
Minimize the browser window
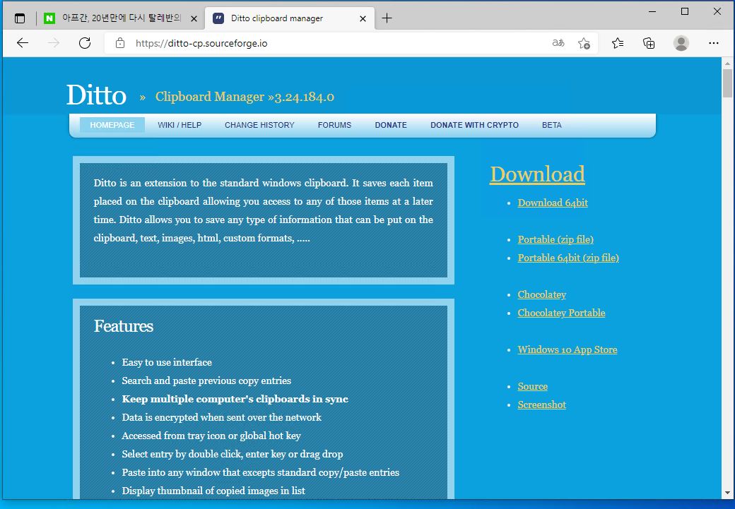[x=652, y=11]
